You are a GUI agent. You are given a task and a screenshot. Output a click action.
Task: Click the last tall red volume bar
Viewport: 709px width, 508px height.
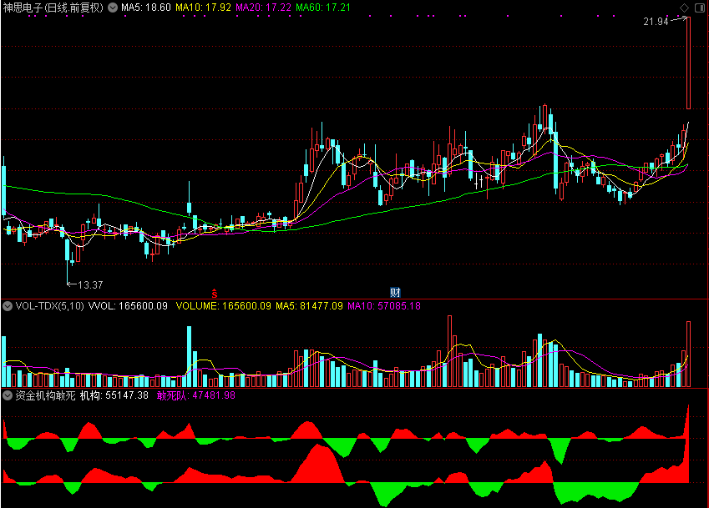[x=689, y=354]
